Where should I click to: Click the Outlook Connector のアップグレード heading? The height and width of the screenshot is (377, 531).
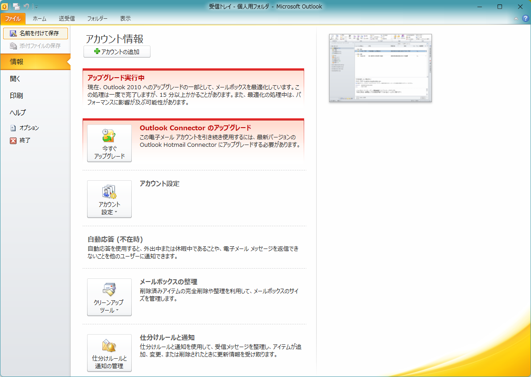[196, 128]
